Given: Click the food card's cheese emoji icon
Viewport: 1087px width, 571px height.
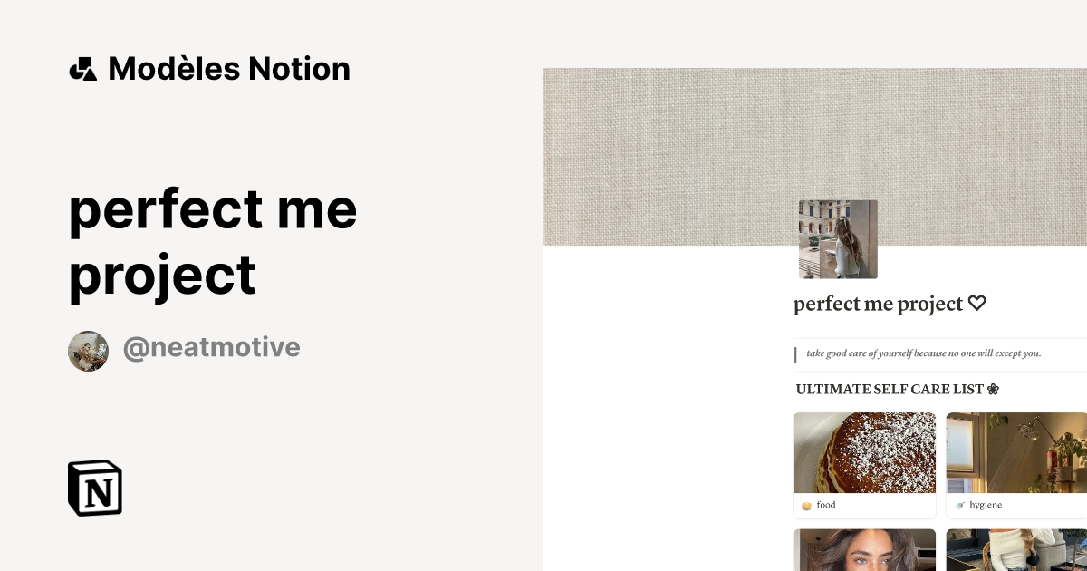Looking at the screenshot, I should click(x=805, y=505).
